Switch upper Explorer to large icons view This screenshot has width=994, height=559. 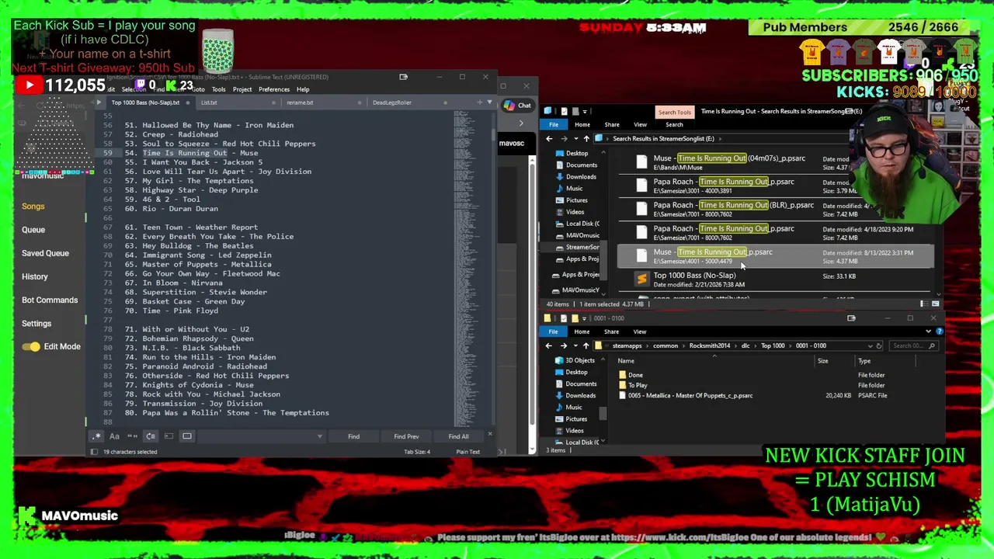[935, 304]
